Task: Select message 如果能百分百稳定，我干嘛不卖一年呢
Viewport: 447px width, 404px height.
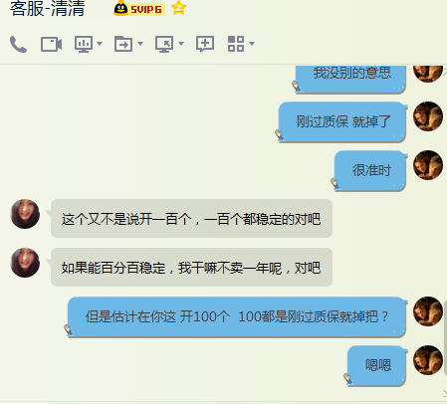Action: pos(191,268)
